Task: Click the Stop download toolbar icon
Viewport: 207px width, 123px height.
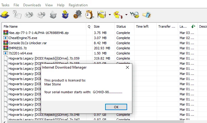Action: pyautogui.click(x=29, y=15)
